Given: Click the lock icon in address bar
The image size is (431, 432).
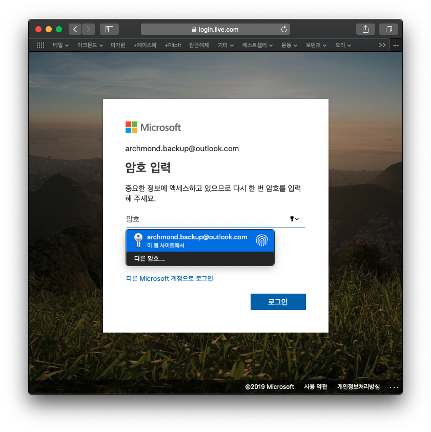Looking at the screenshot, I should pos(194,29).
